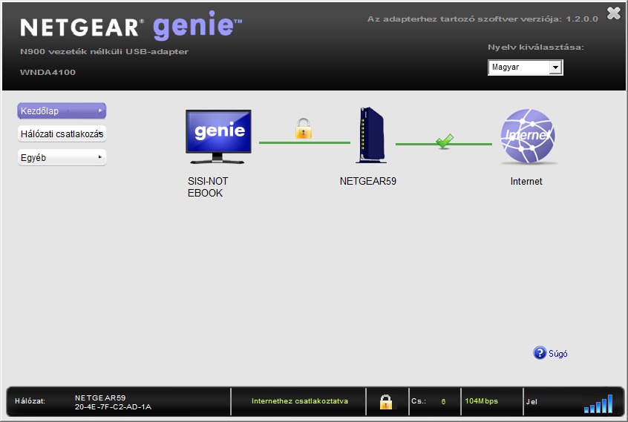Click the gold padlock on connection line

click(x=304, y=128)
